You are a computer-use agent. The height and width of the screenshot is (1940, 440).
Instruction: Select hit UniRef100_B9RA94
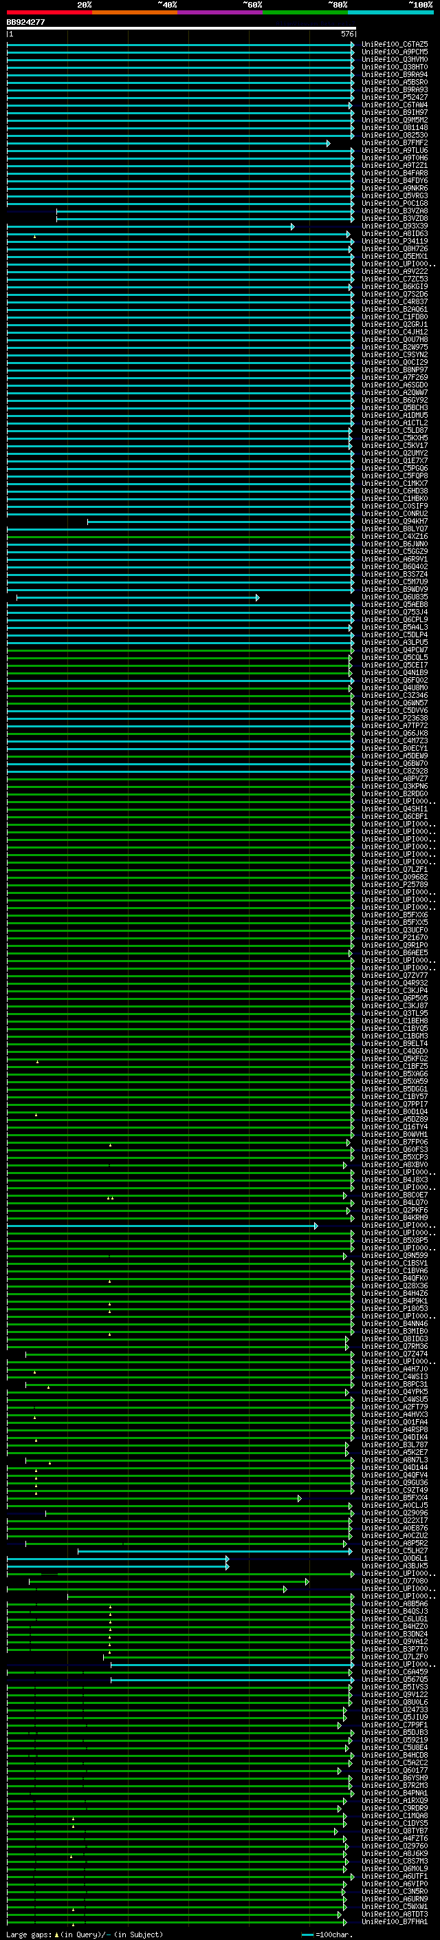click(395, 74)
